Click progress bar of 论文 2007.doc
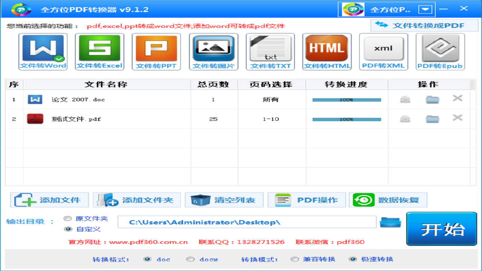Viewport: 482px width, 271px height. [x=346, y=100]
